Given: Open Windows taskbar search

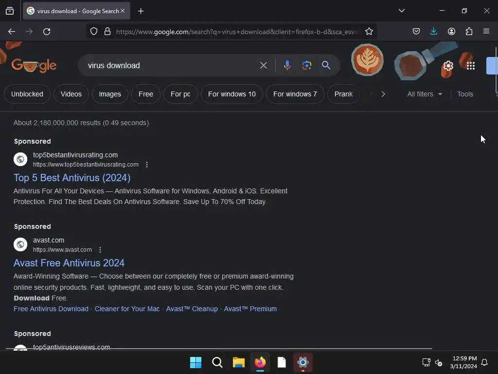Looking at the screenshot, I should click(217, 362).
